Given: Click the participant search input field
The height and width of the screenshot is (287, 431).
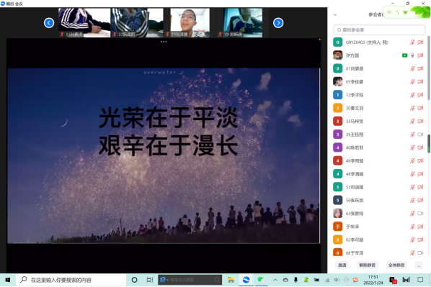Looking at the screenshot, I should coord(379,30).
